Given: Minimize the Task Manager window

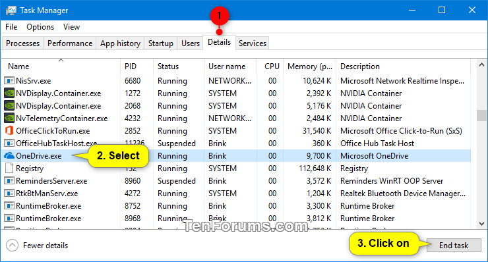Looking at the screenshot, I should [x=412, y=11].
